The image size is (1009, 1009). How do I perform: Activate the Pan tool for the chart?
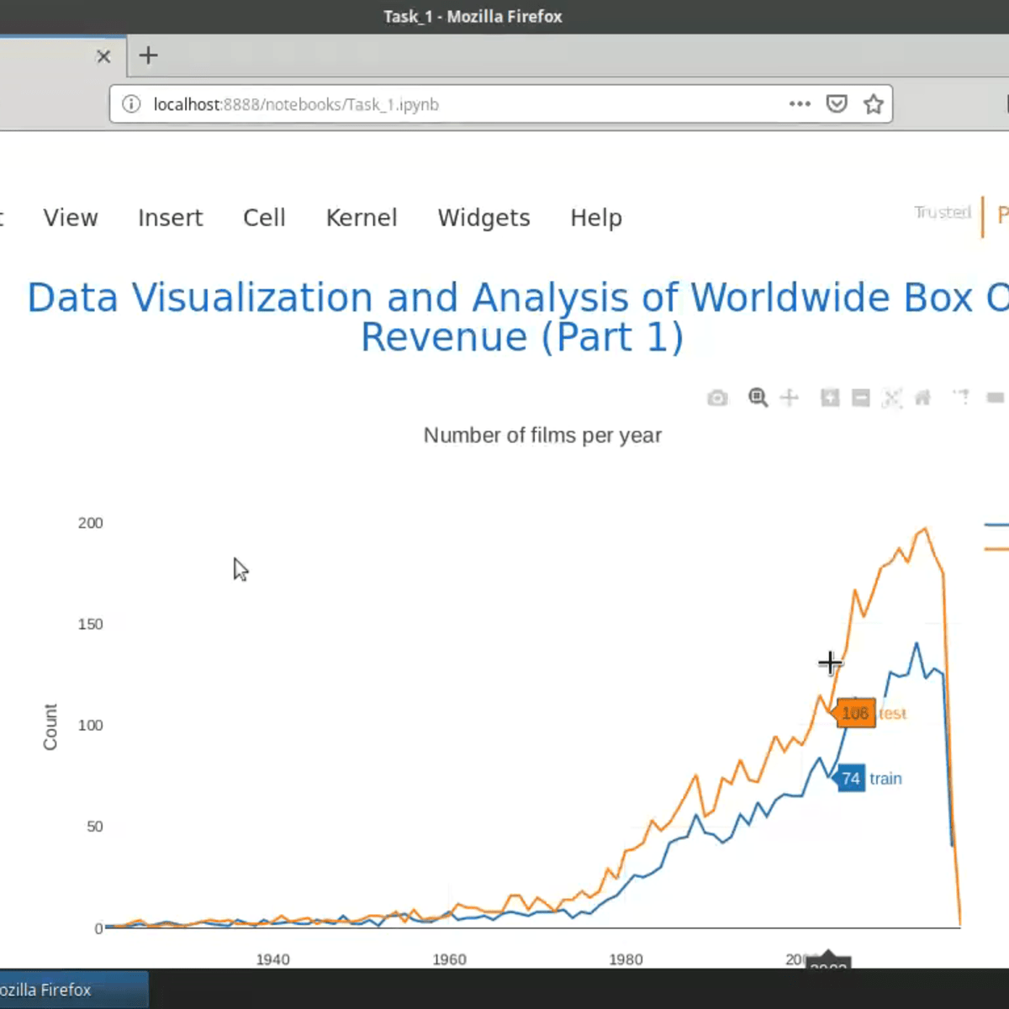click(x=789, y=398)
